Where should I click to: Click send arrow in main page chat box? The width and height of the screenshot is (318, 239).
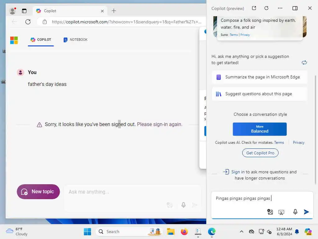pos(195,205)
